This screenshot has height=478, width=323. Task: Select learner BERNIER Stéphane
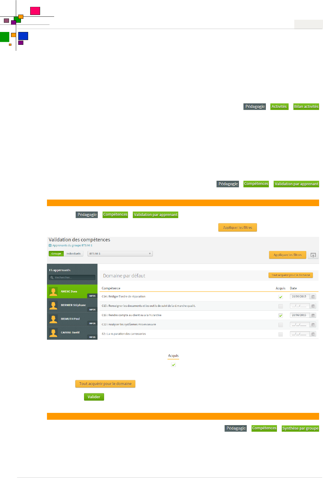[x=72, y=305]
